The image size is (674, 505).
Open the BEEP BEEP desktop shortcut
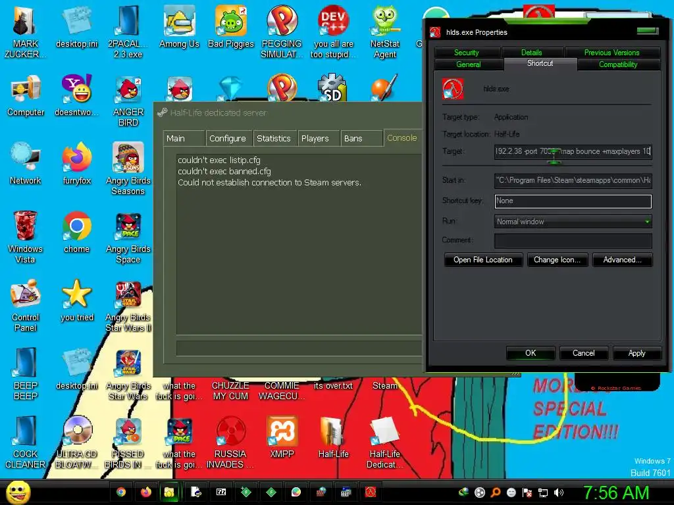pyautogui.click(x=26, y=374)
